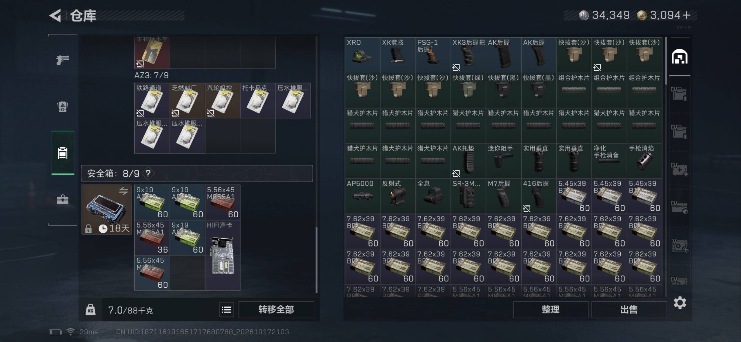Select the 托卡马克 keycard item
Image resolution: width=741 pixels, height=342 pixels.
[258, 100]
